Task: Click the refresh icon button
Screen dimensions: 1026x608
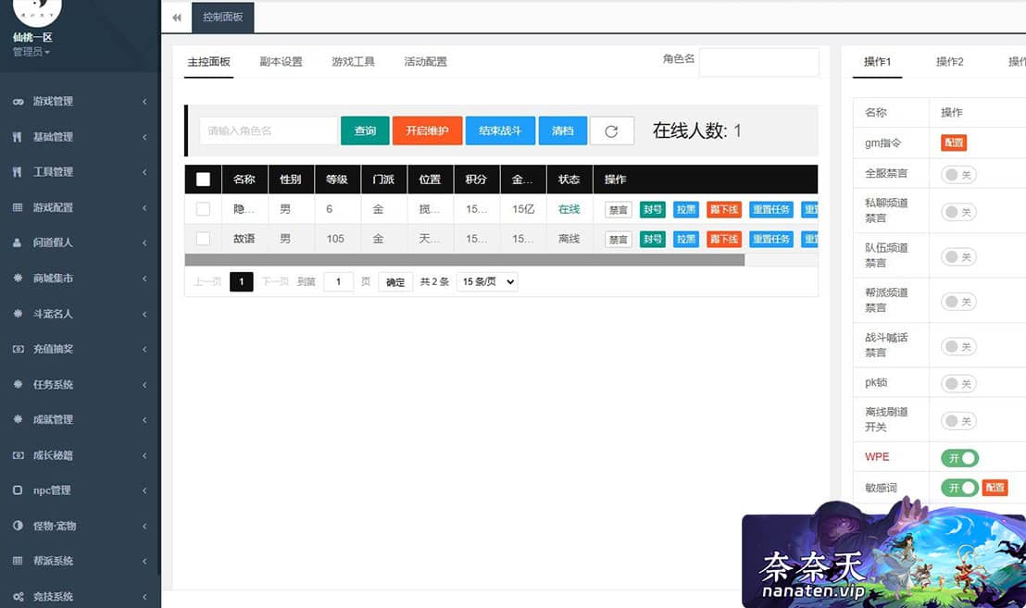Action: pyautogui.click(x=611, y=130)
